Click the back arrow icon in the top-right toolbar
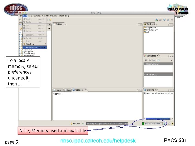This screenshot has width=195, height=146. pos(172,20)
